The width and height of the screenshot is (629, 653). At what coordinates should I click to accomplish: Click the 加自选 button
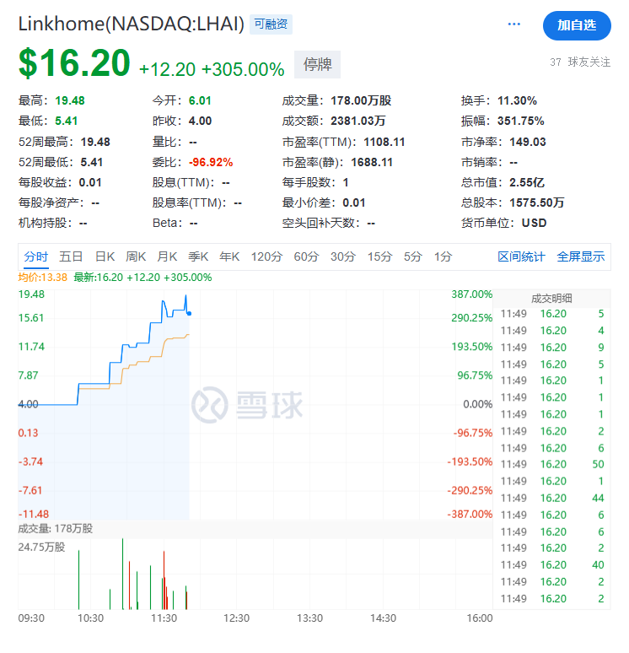(577, 25)
